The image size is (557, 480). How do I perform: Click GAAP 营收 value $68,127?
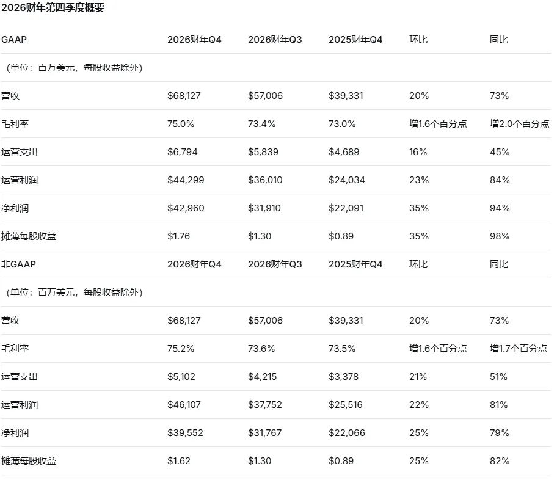(x=184, y=96)
